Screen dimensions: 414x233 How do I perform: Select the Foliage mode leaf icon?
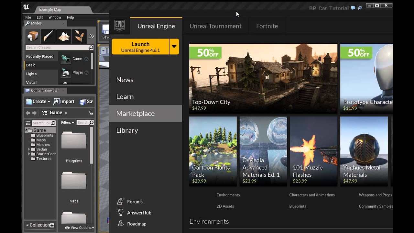pos(79,36)
